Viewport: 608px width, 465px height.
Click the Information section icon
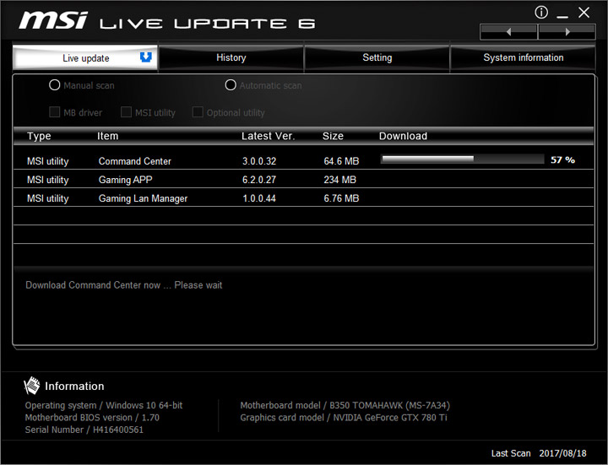[32, 386]
